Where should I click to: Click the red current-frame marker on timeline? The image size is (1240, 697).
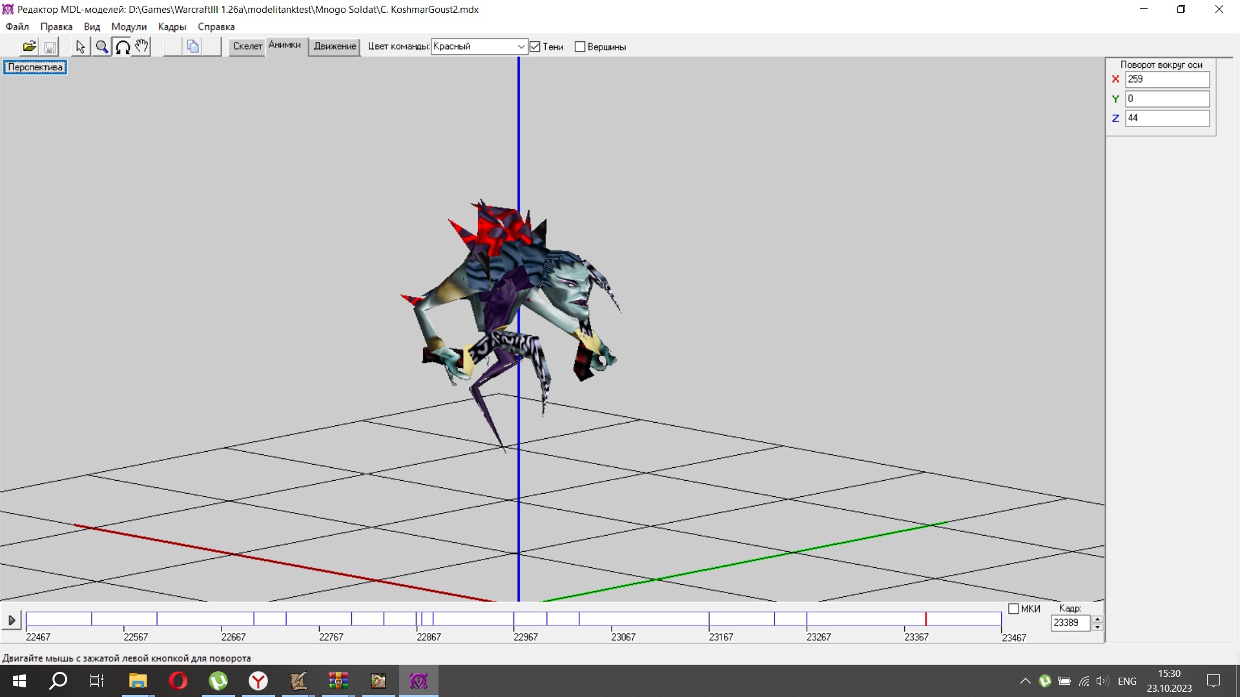[925, 619]
